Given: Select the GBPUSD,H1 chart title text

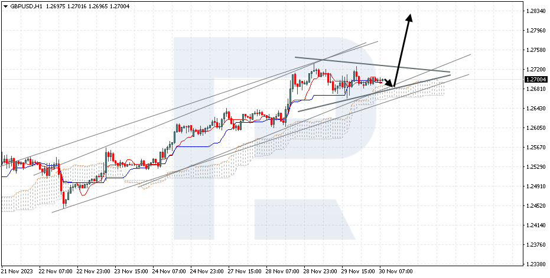Looking at the screenshot, I should click(25, 6).
